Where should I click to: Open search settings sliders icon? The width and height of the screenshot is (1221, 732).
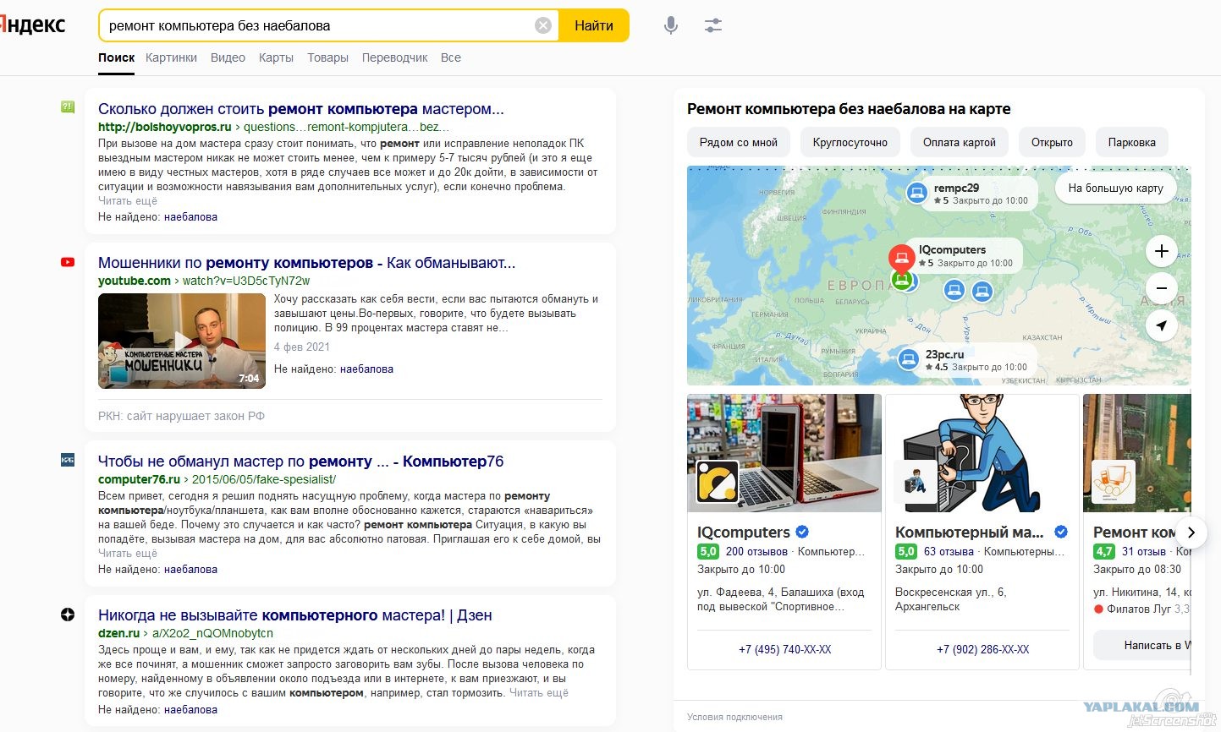coord(713,25)
